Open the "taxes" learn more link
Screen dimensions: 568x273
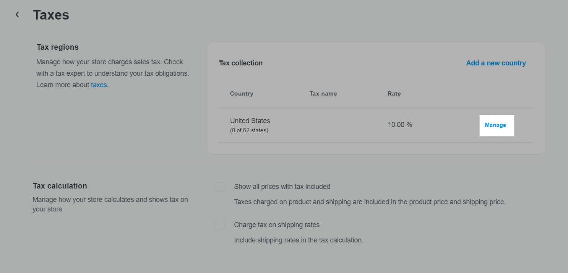coord(99,85)
